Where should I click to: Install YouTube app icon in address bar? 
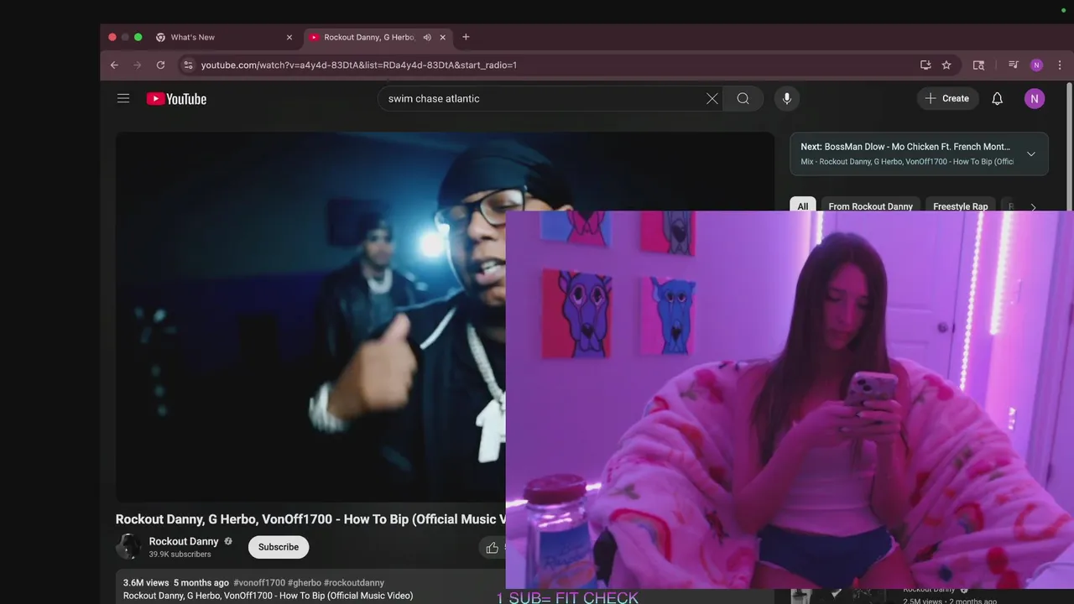[925, 65]
